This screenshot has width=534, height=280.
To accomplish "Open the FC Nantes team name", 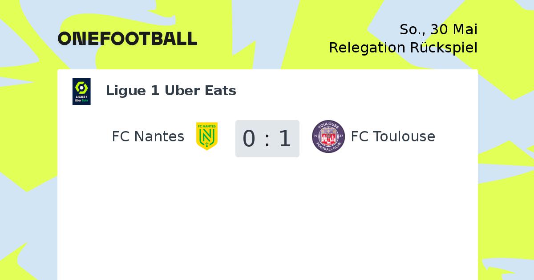I will click(x=148, y=136).
